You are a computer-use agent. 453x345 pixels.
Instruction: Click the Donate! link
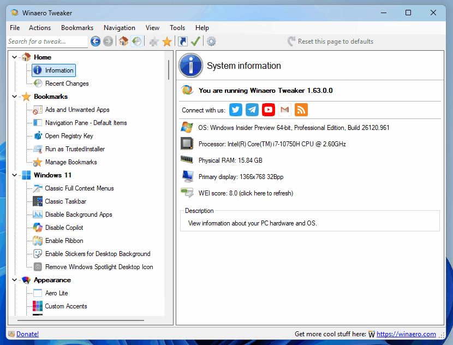point(27,334)
